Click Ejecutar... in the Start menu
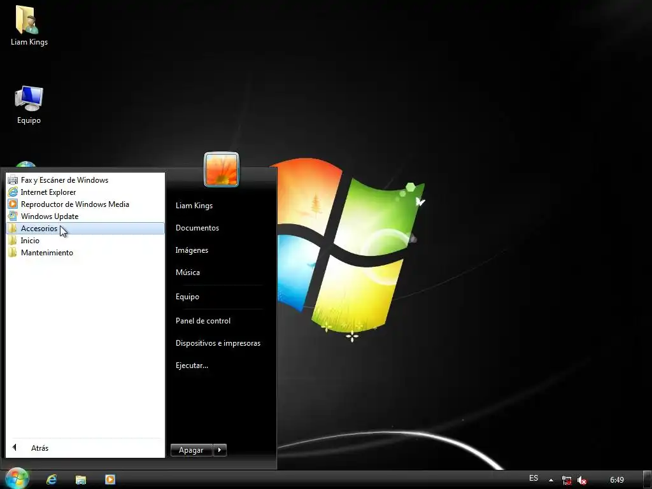The image size is (652, 489). [192, 365]
